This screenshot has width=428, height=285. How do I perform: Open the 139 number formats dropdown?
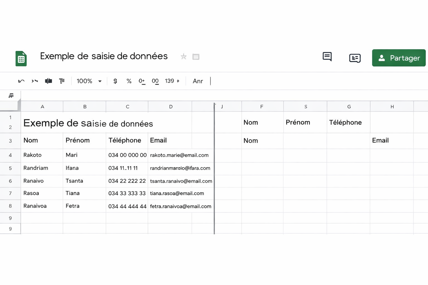point(172,81)
